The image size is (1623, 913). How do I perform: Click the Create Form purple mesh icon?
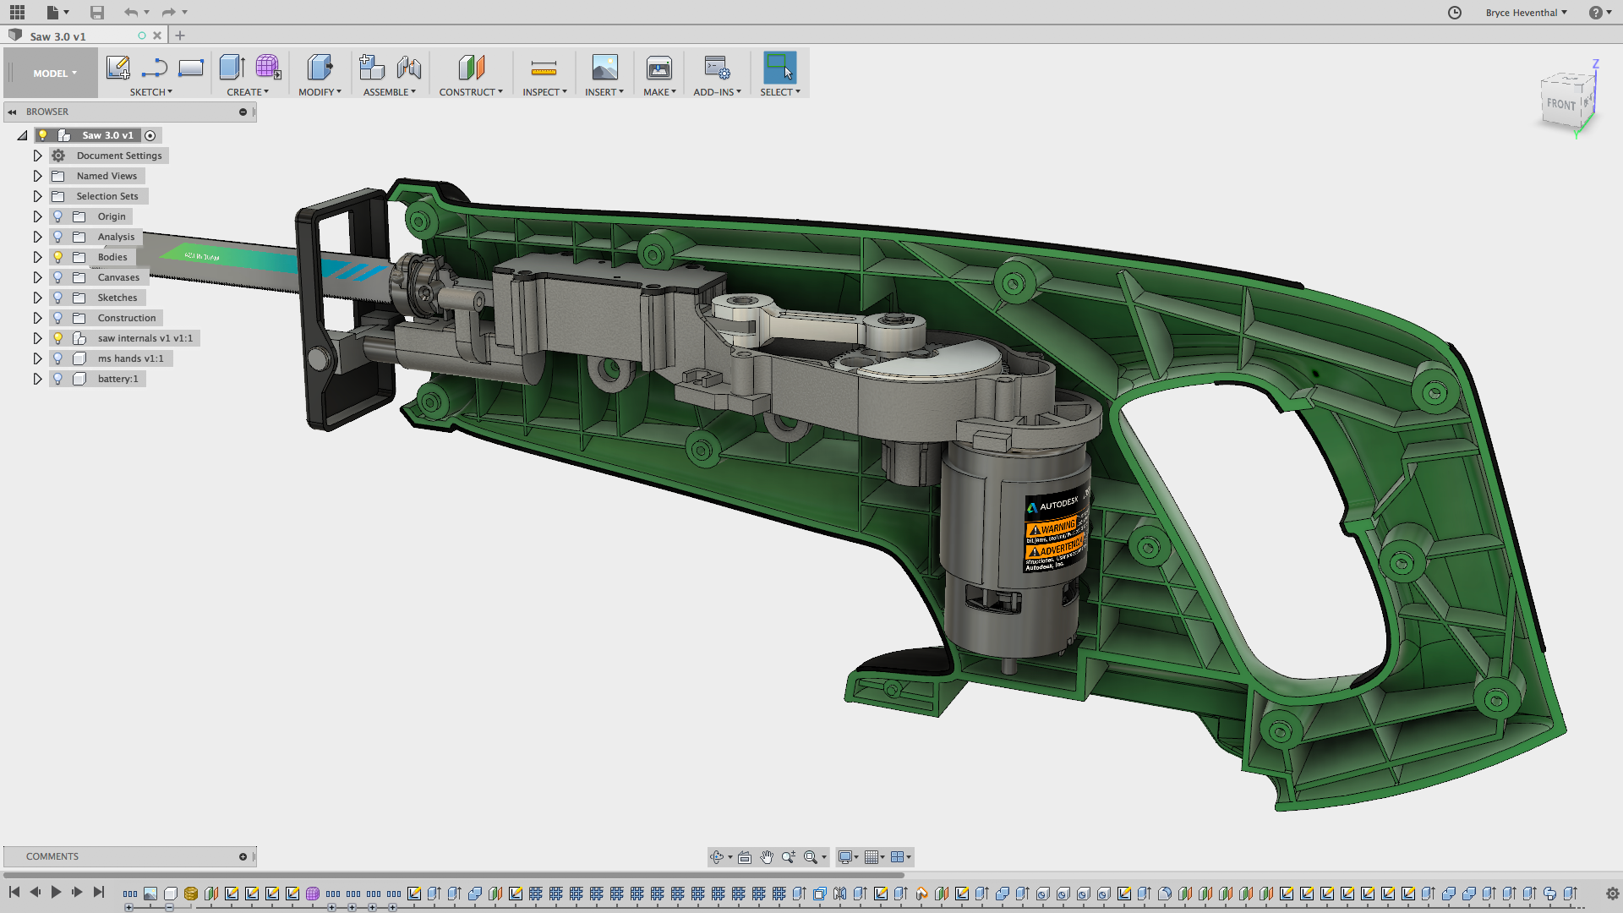pos(268,68)
